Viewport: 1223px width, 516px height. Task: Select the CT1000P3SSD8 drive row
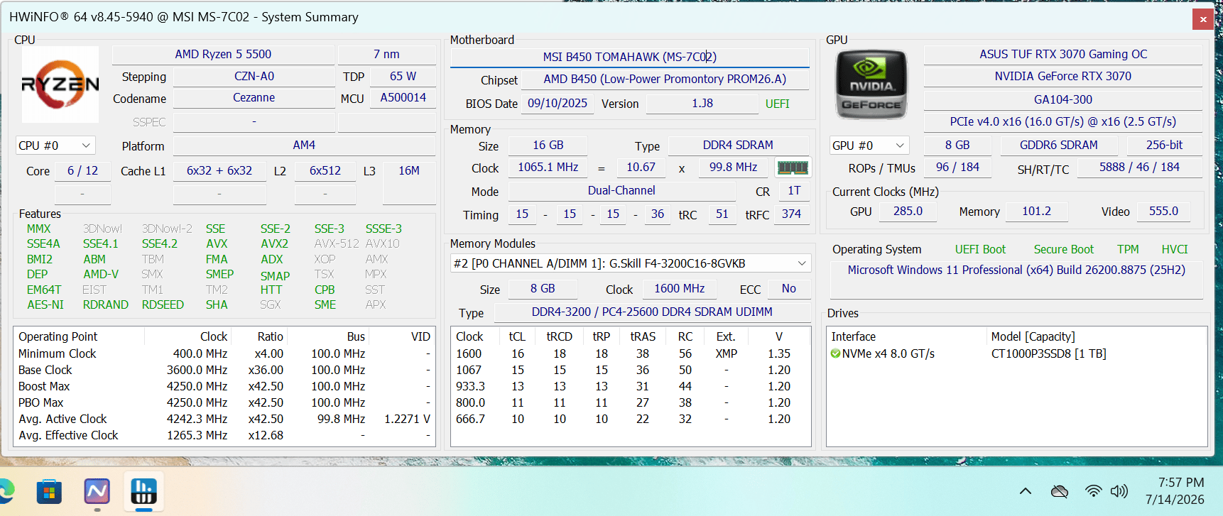click(x=1016, y=353)
